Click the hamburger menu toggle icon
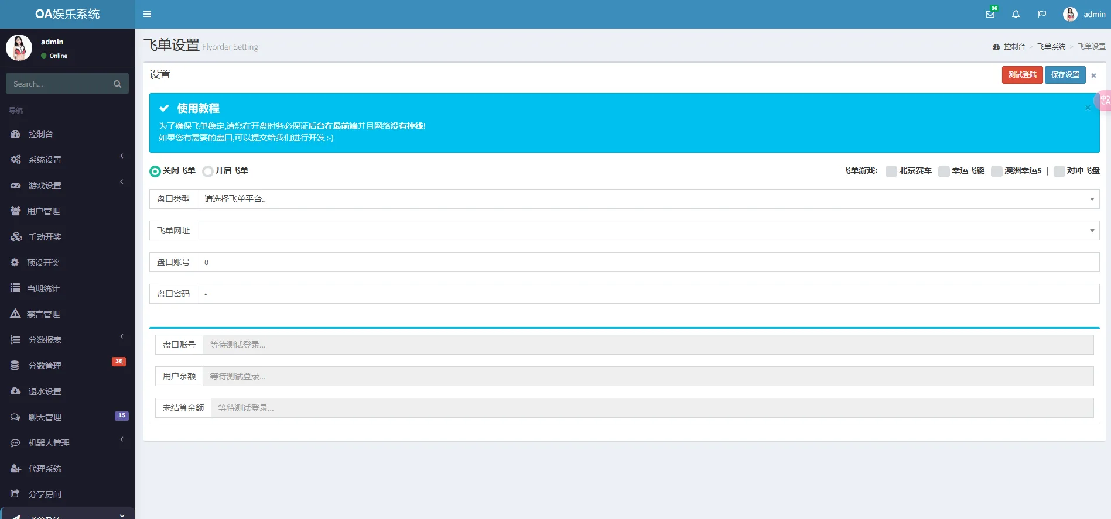1111x519 pixels. coord(147,14)
